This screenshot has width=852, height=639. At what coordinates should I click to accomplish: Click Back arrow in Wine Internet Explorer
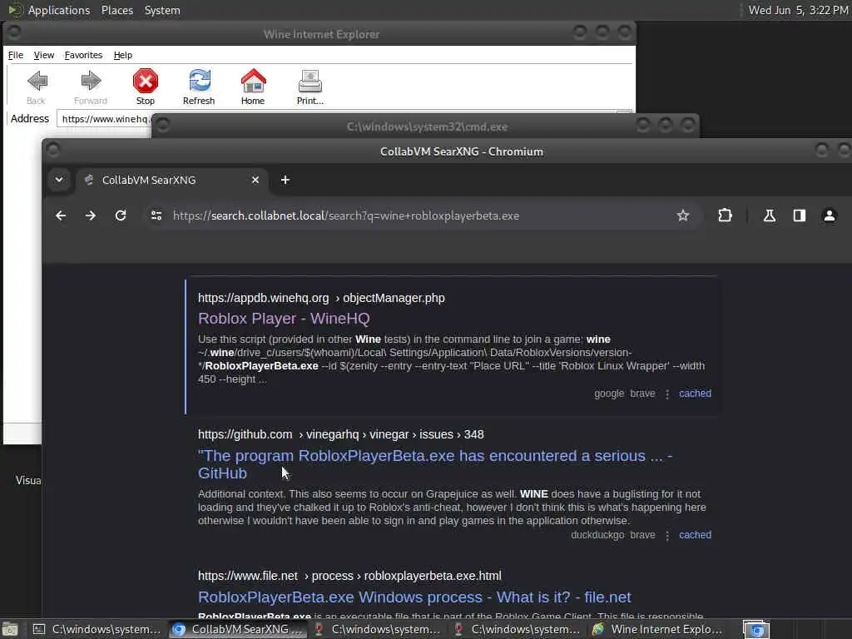(37, 82)
